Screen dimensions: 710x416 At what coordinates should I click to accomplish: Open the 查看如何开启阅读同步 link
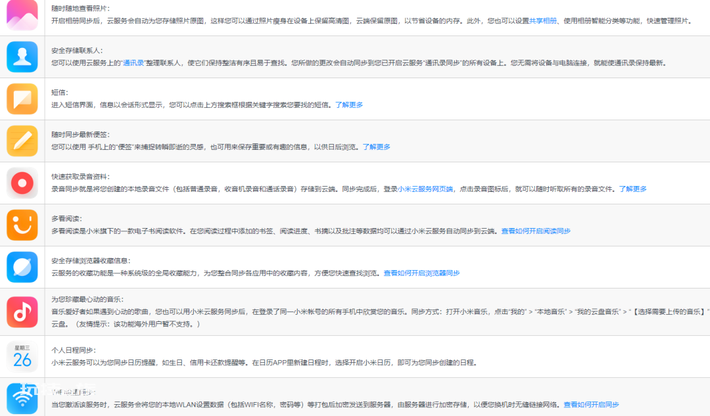536,231
